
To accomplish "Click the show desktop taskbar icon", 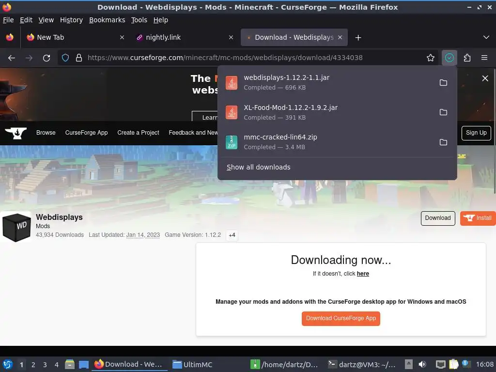I will click(x=84, y=365).
